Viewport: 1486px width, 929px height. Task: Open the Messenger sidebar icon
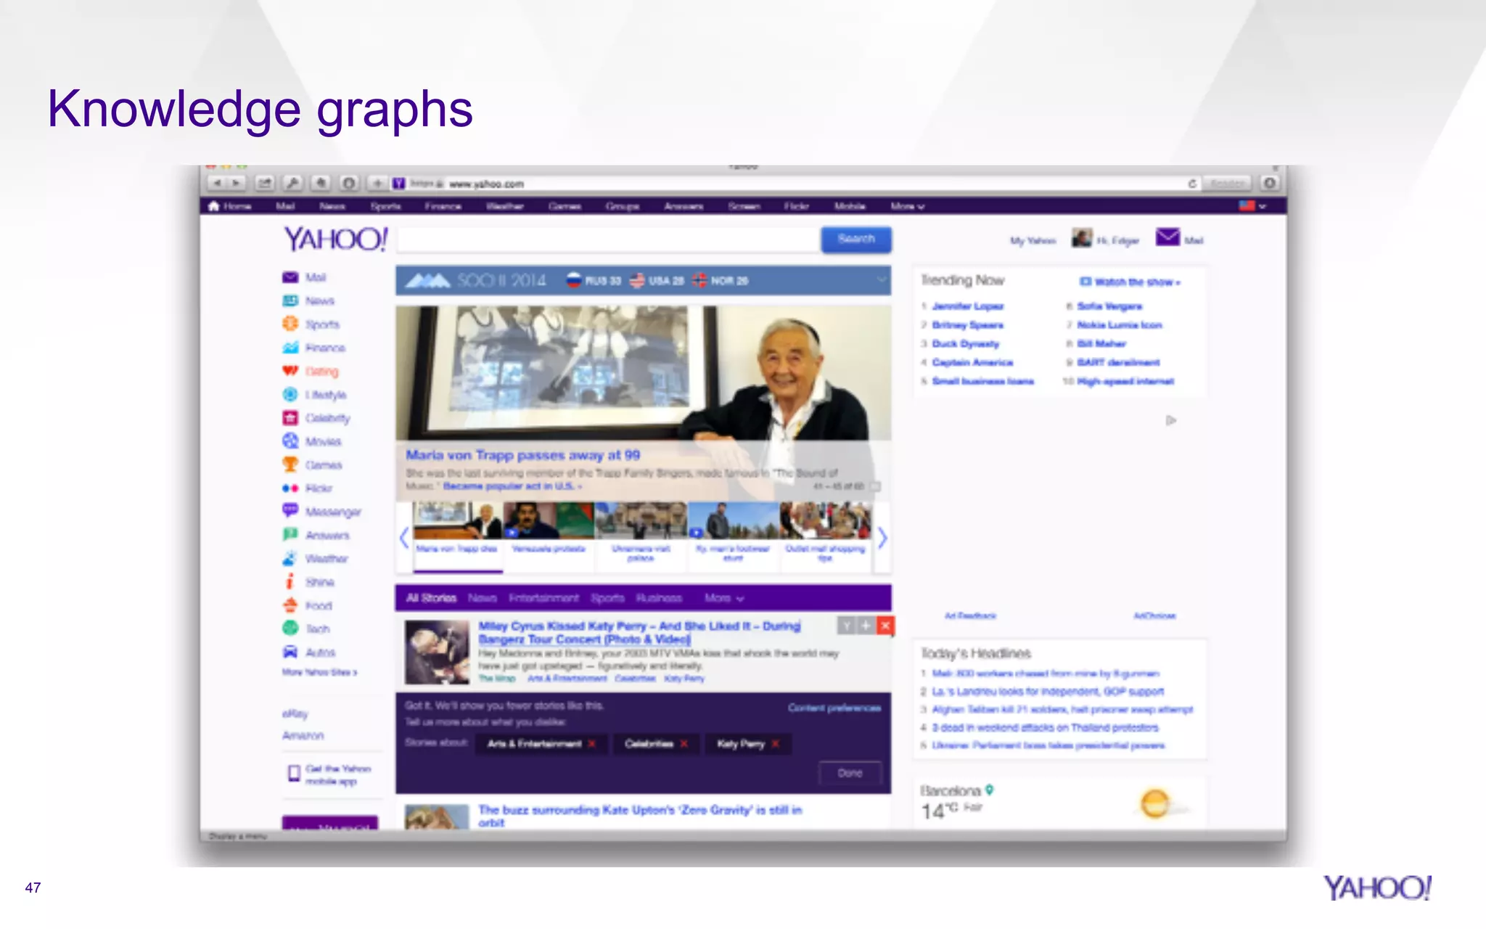[x=290, y=510]
